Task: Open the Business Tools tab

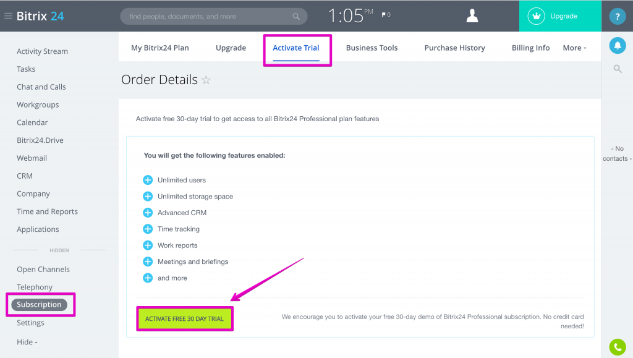Action: 372,48
